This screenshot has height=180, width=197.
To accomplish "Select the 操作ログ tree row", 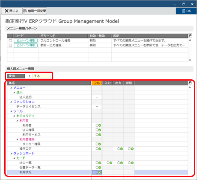I will coord(49,149).
